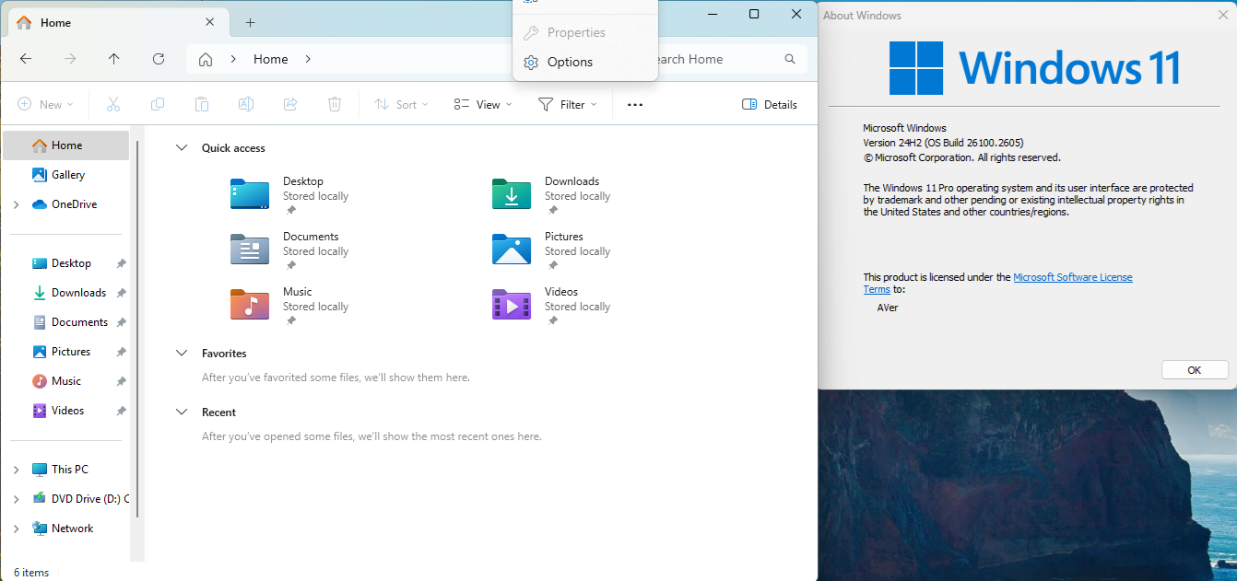The height and width of the screenshot is (581, 1237).
Task: Click the Options gear menu entry
Action: pos(584,63)
